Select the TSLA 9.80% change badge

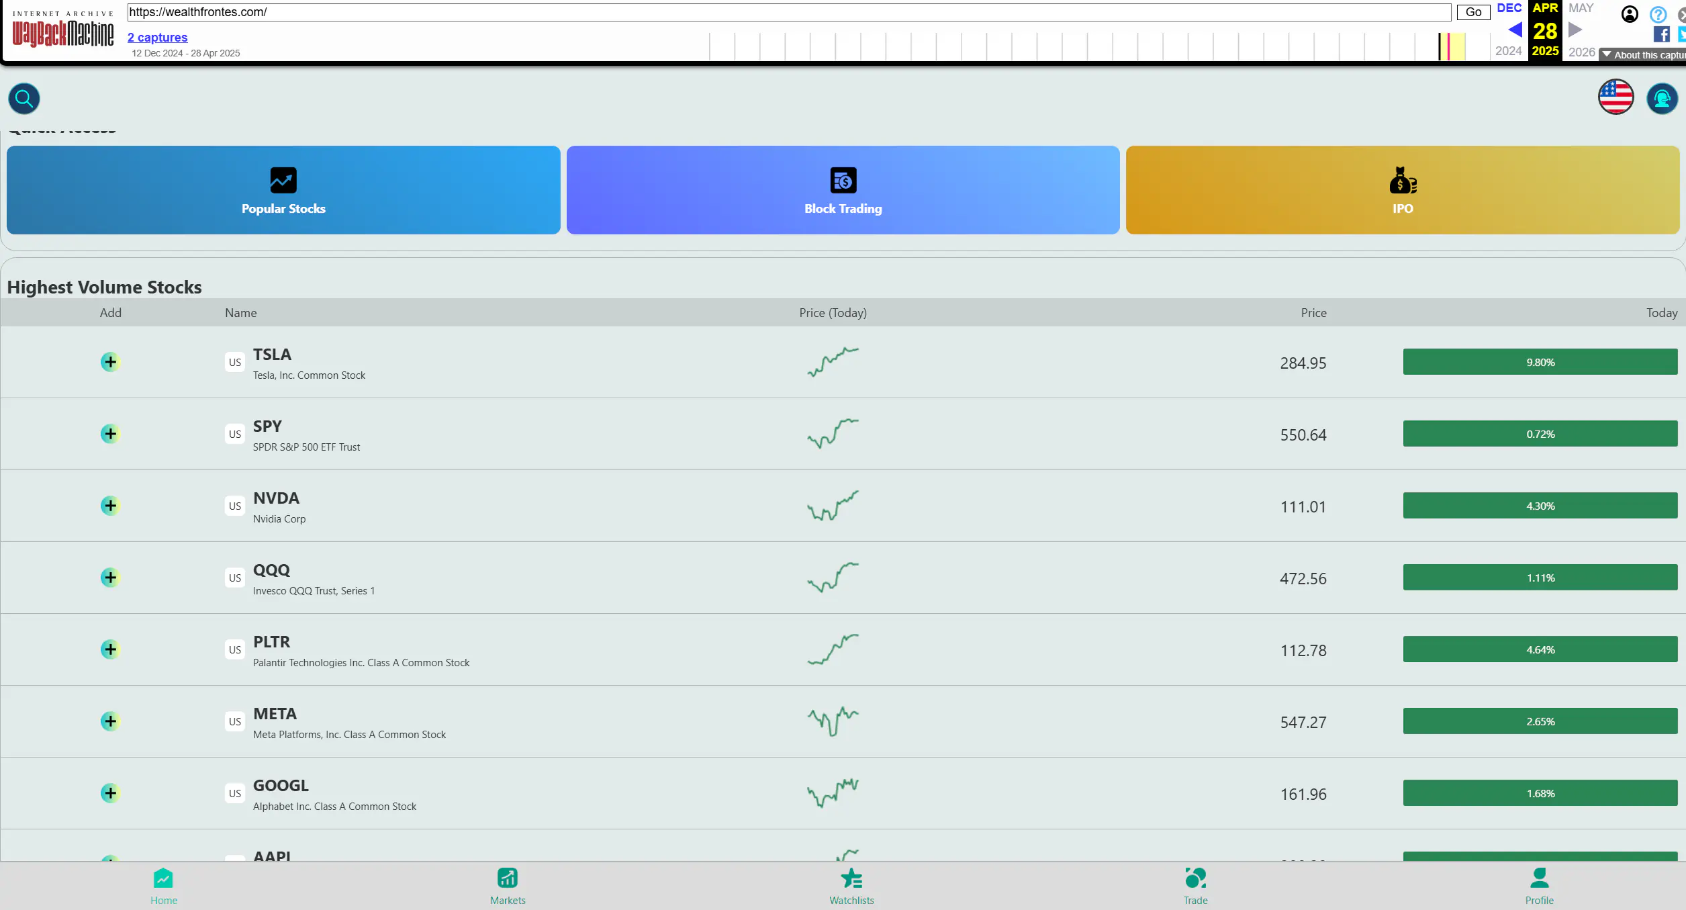click(x=1540, y=362)
